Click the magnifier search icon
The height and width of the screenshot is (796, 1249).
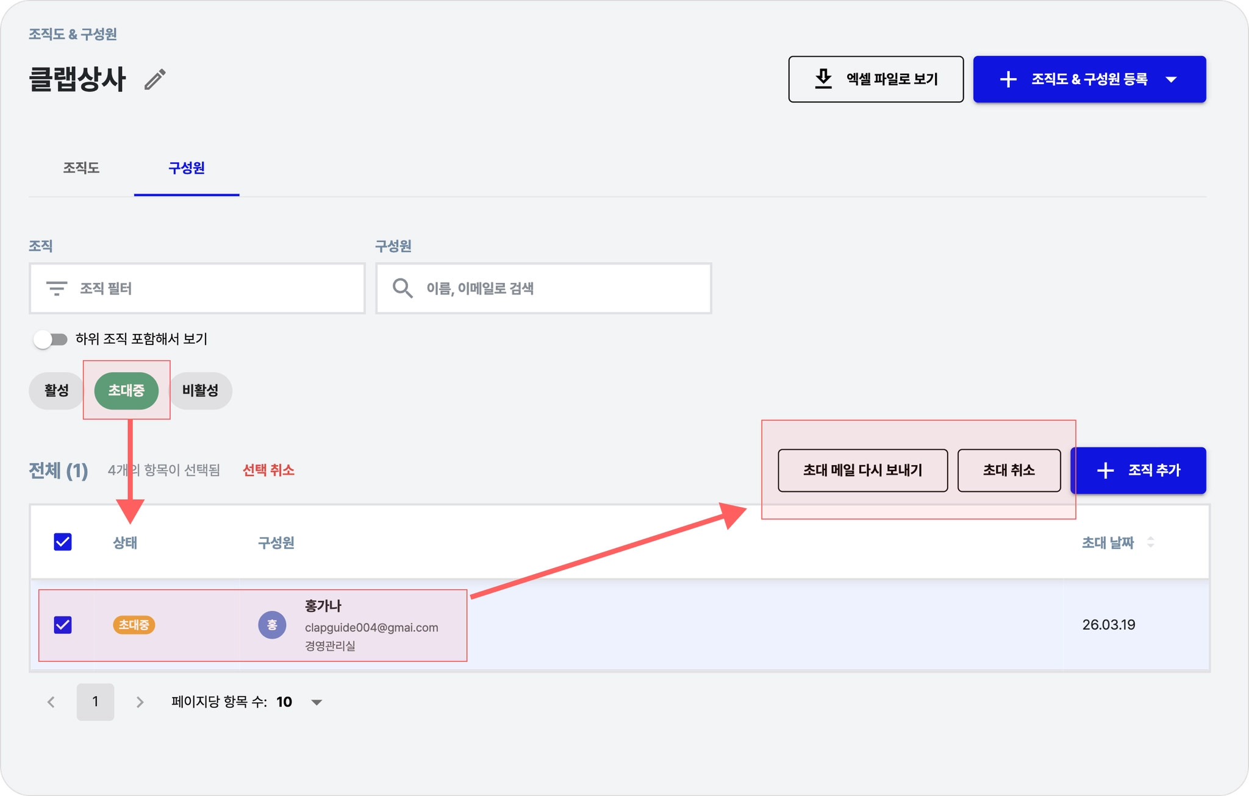coord(403,288)
